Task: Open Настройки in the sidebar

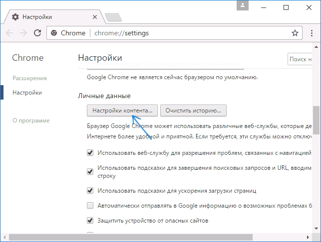Action: (27, 93)
